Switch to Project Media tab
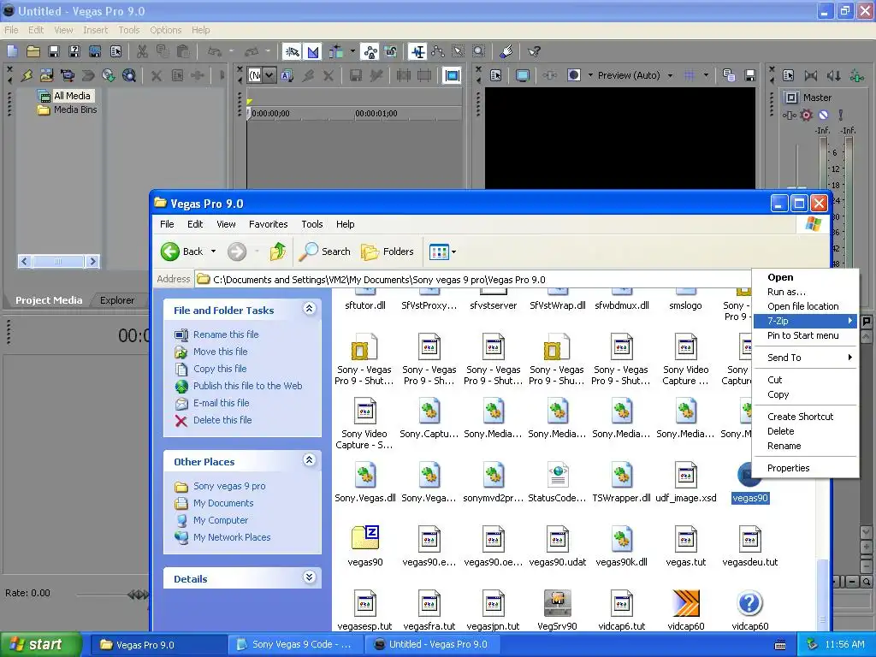The image size is (876, 657). point(49,300)
